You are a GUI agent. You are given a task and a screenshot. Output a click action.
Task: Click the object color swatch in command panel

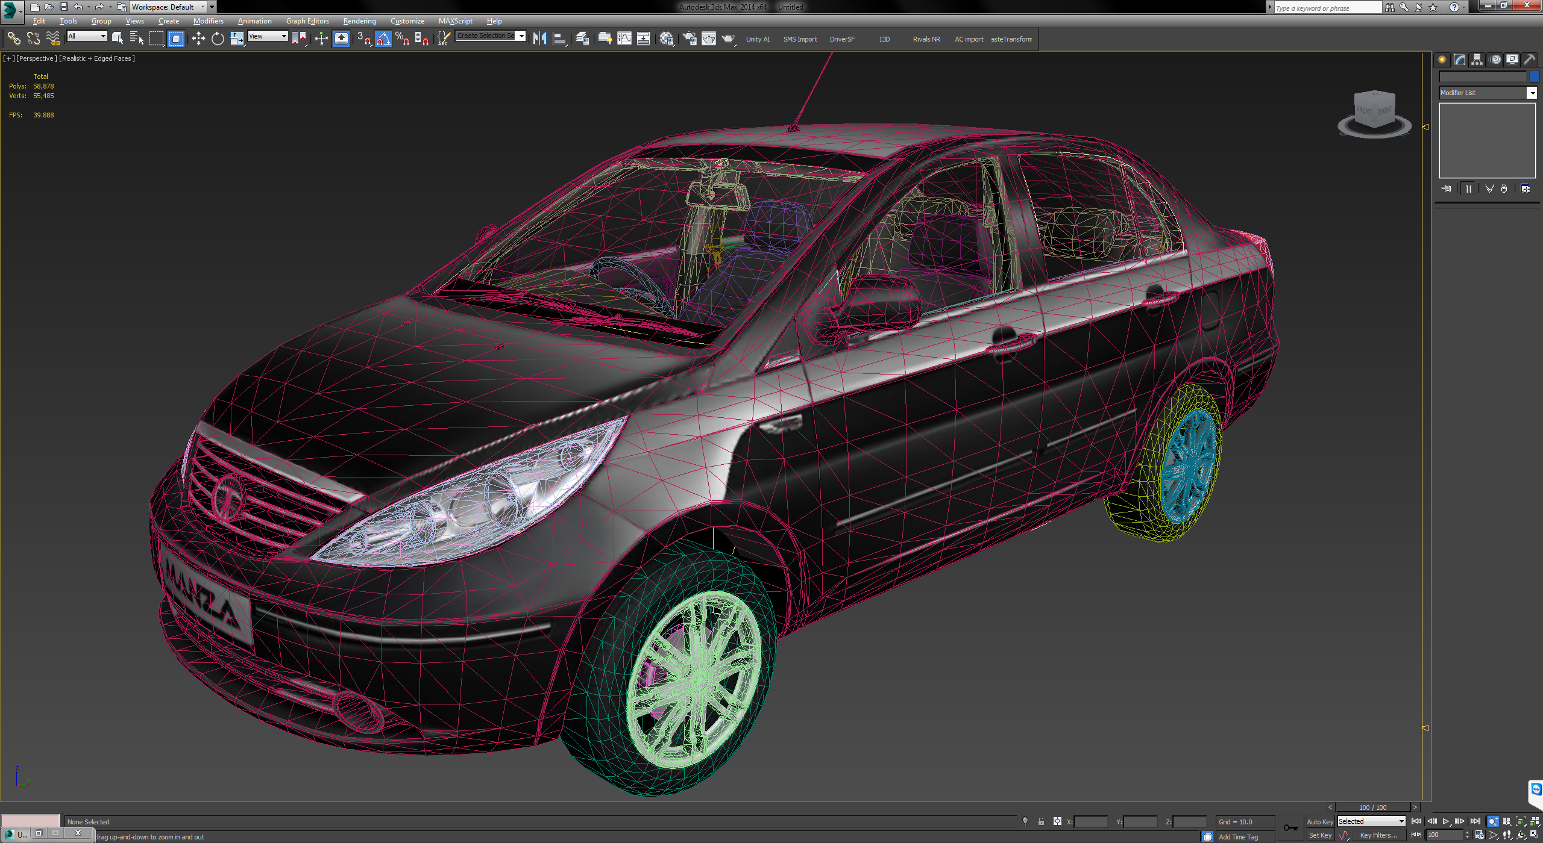[1534, 76]
